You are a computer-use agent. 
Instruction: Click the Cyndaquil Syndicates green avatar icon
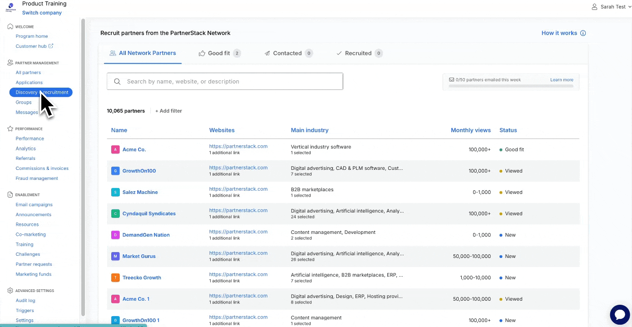tap(115, 213)
